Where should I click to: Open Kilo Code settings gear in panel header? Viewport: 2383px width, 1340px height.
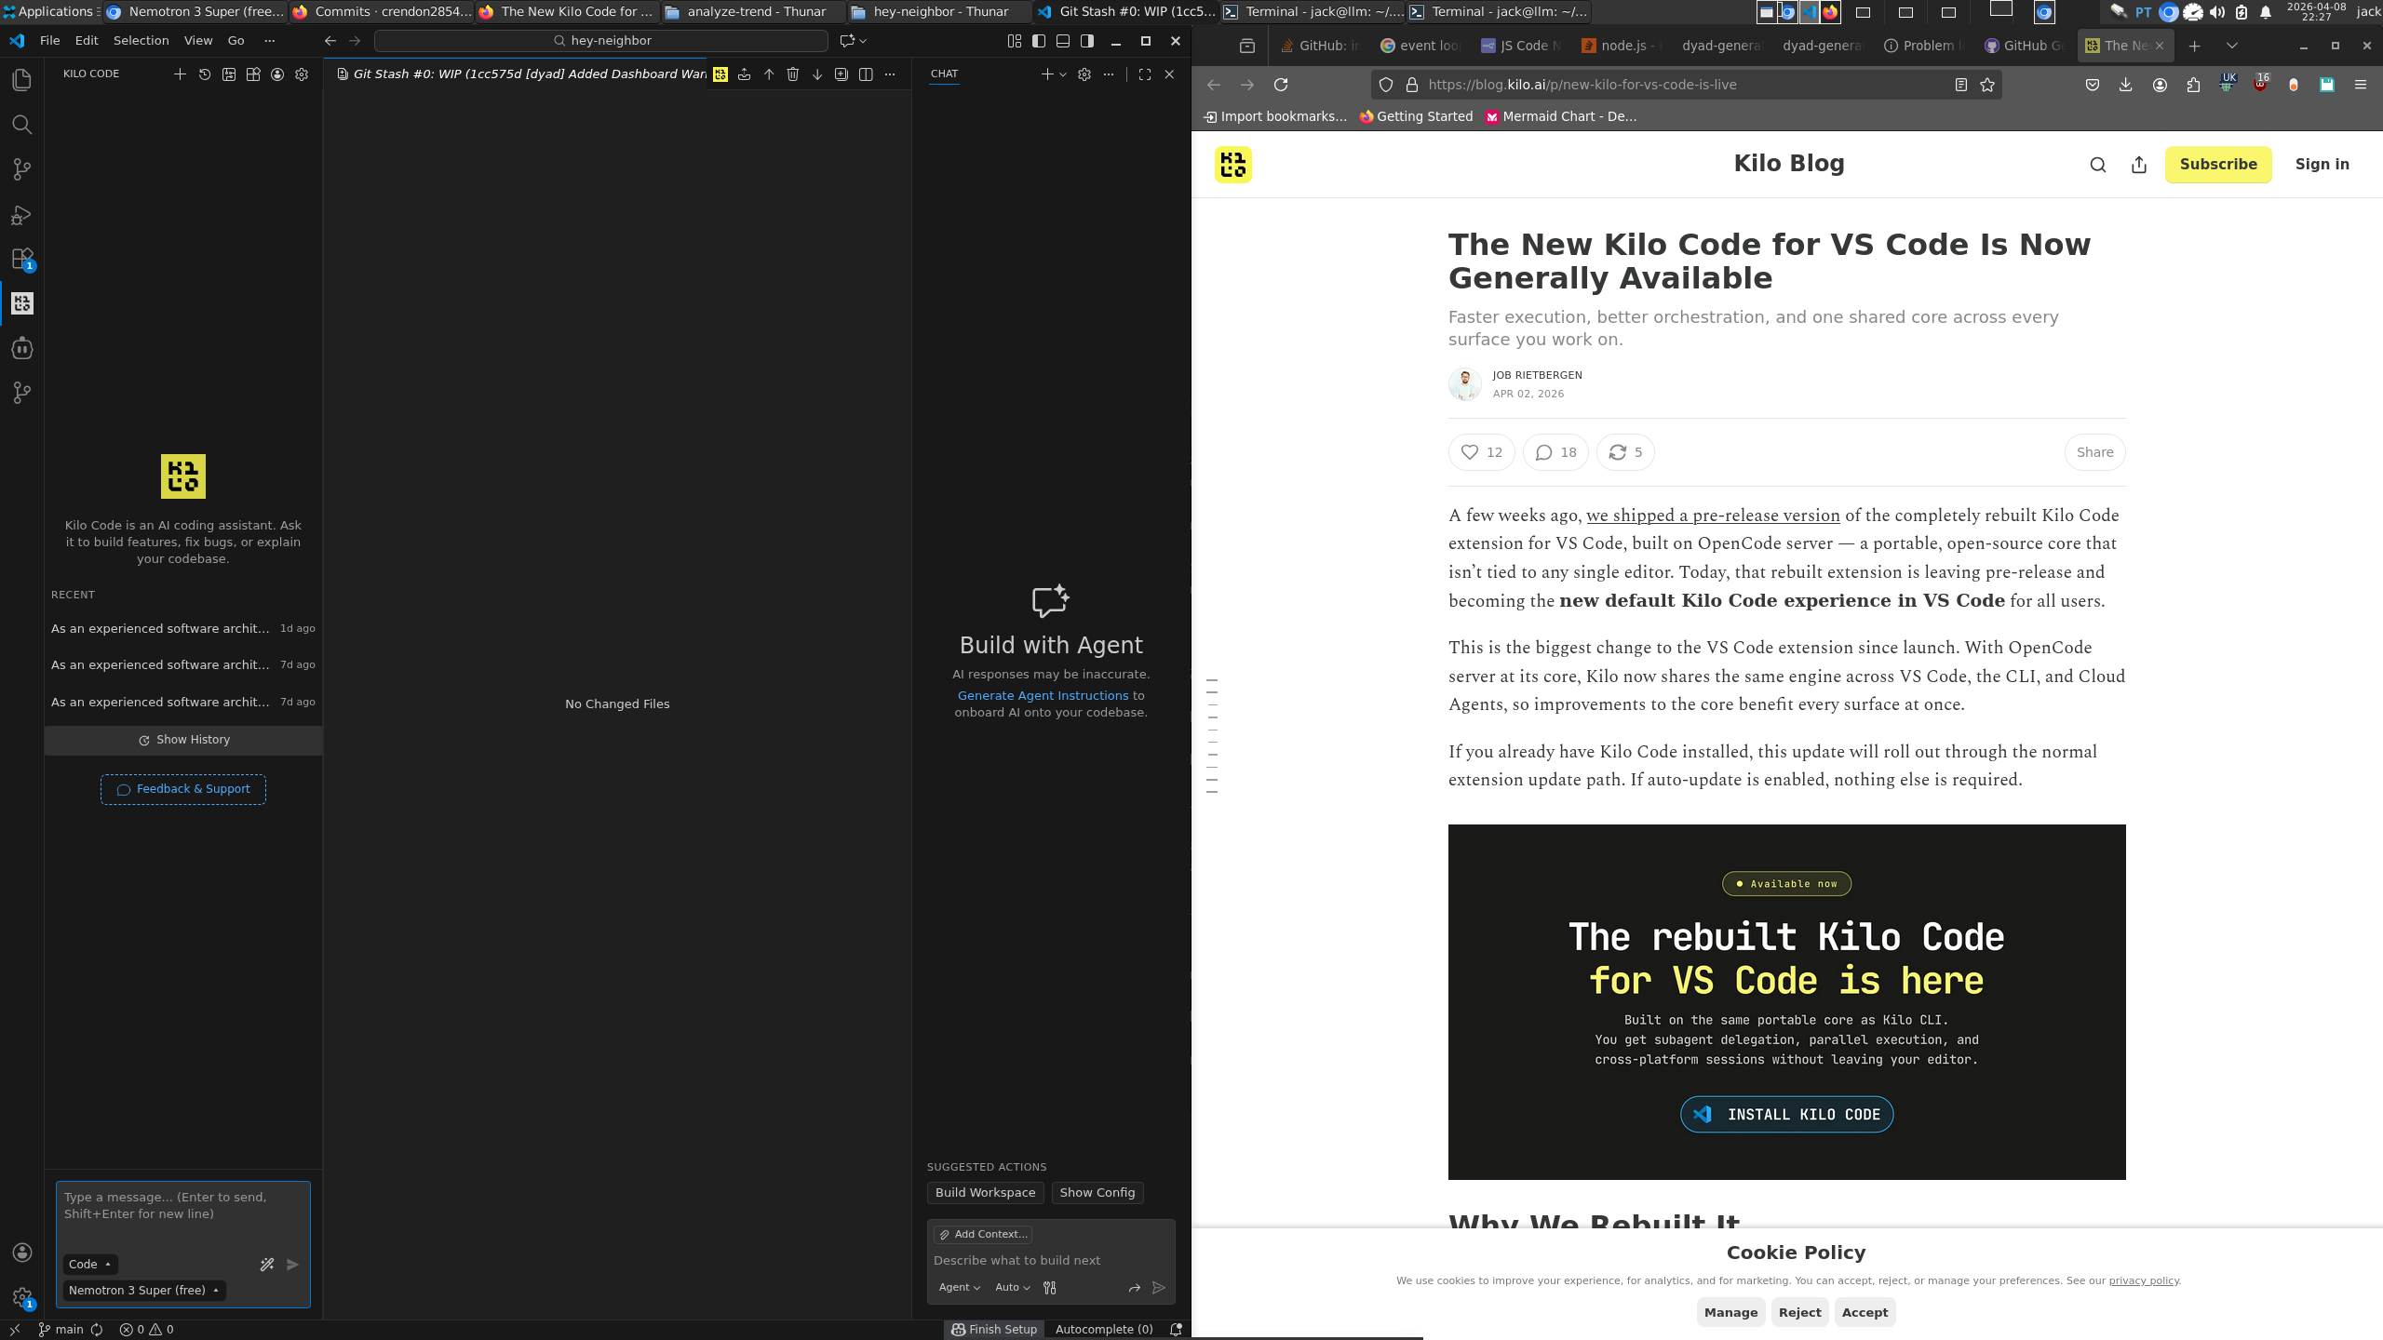pyautogui.click(x=302, y=74)
